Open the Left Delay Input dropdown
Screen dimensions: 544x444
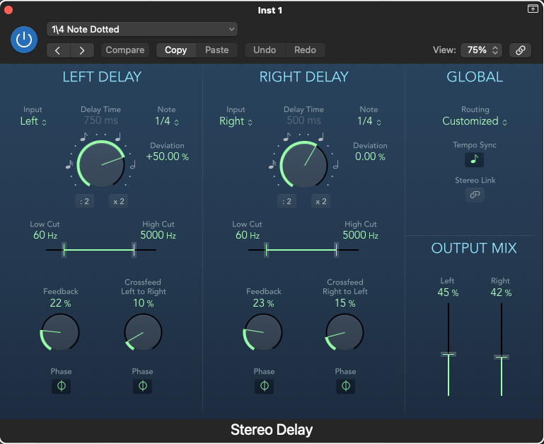point(33,121)
